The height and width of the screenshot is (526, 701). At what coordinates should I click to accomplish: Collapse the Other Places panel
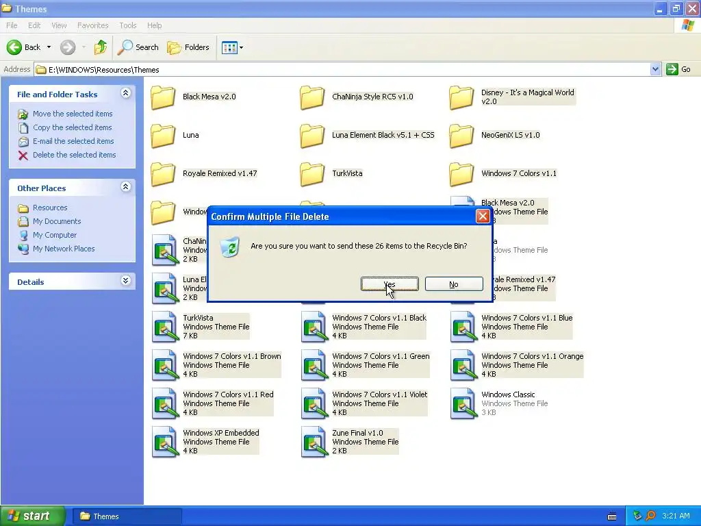point(126,187)
